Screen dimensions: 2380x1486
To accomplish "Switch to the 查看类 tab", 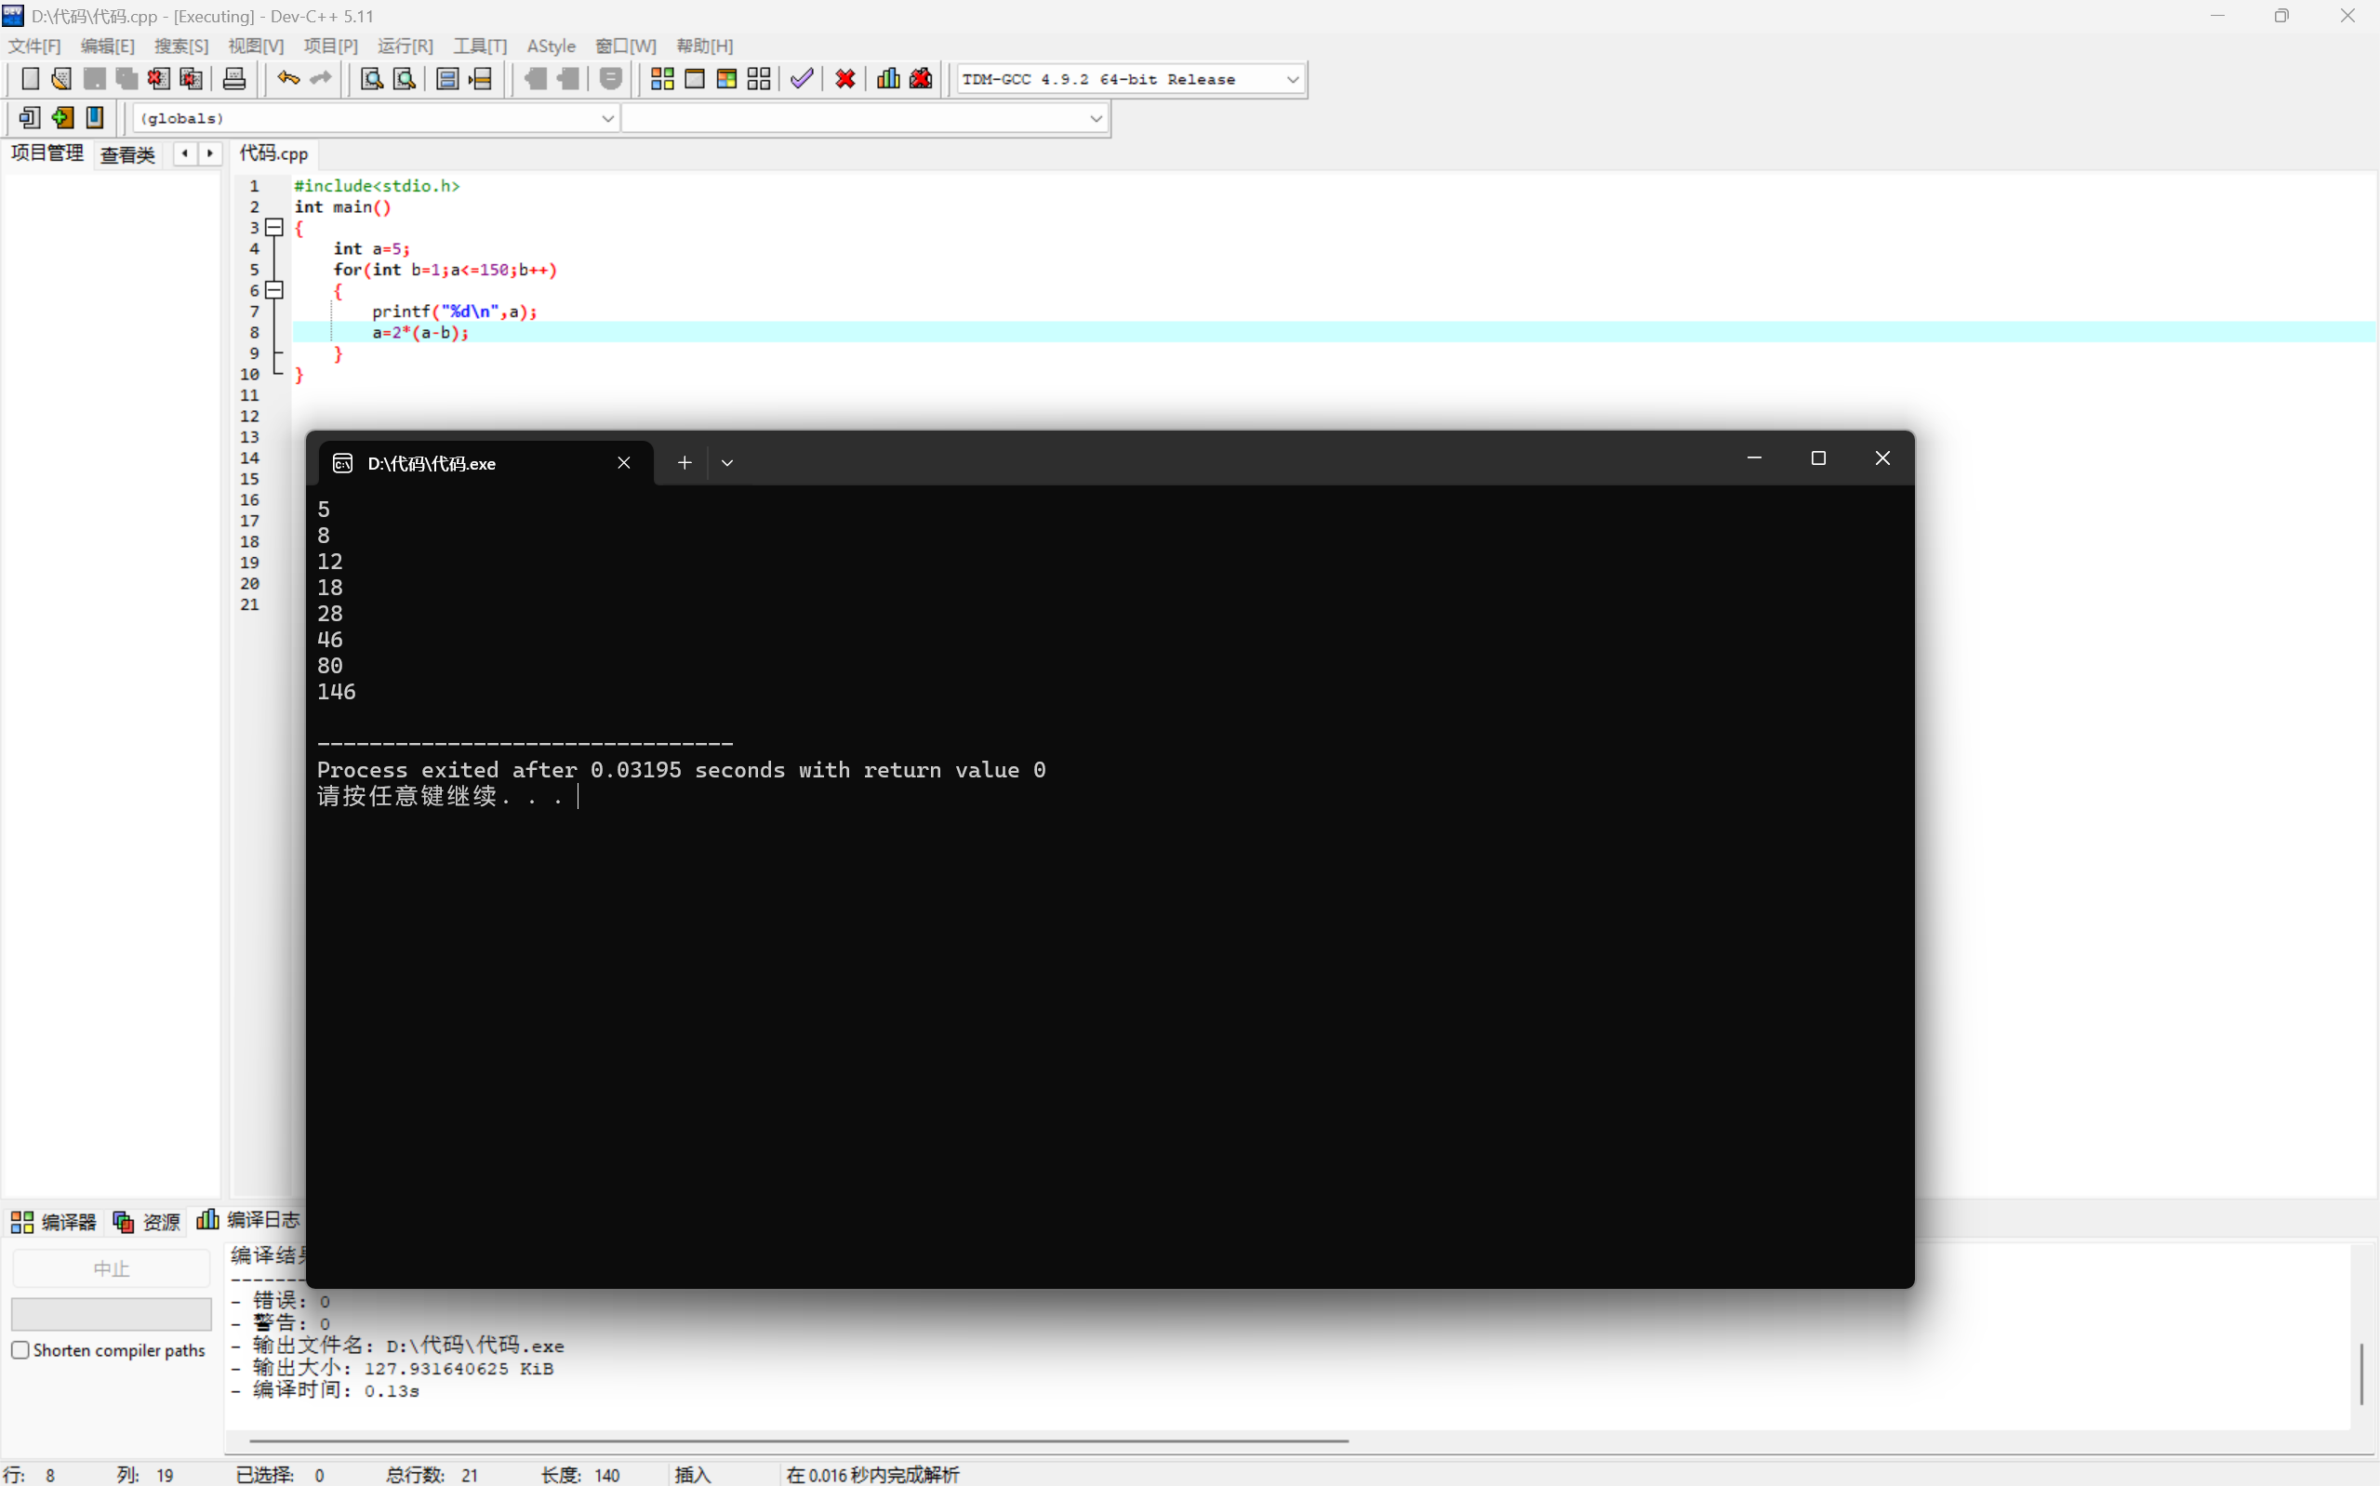I will (127, 154).
